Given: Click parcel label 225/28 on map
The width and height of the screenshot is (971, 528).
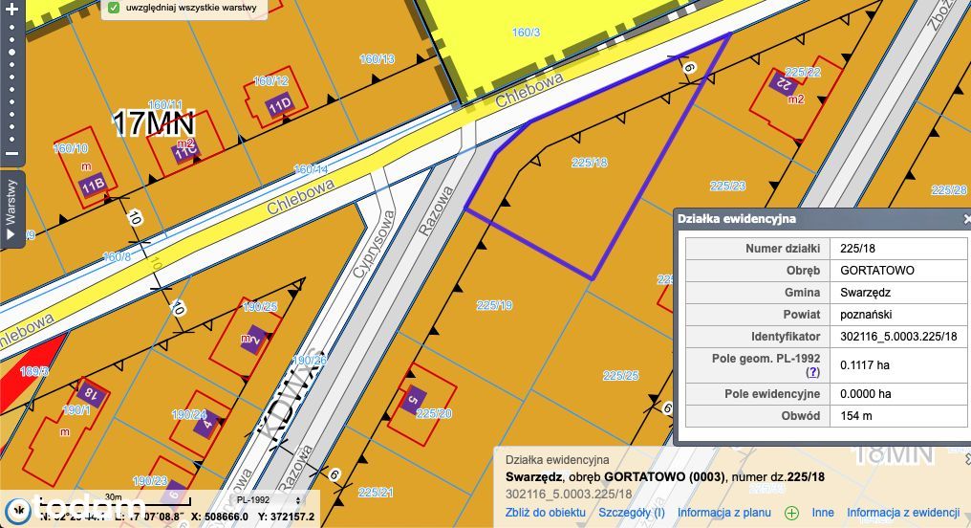Looking at the screenshot, I should pyautogui.click(x=949, y=189).
